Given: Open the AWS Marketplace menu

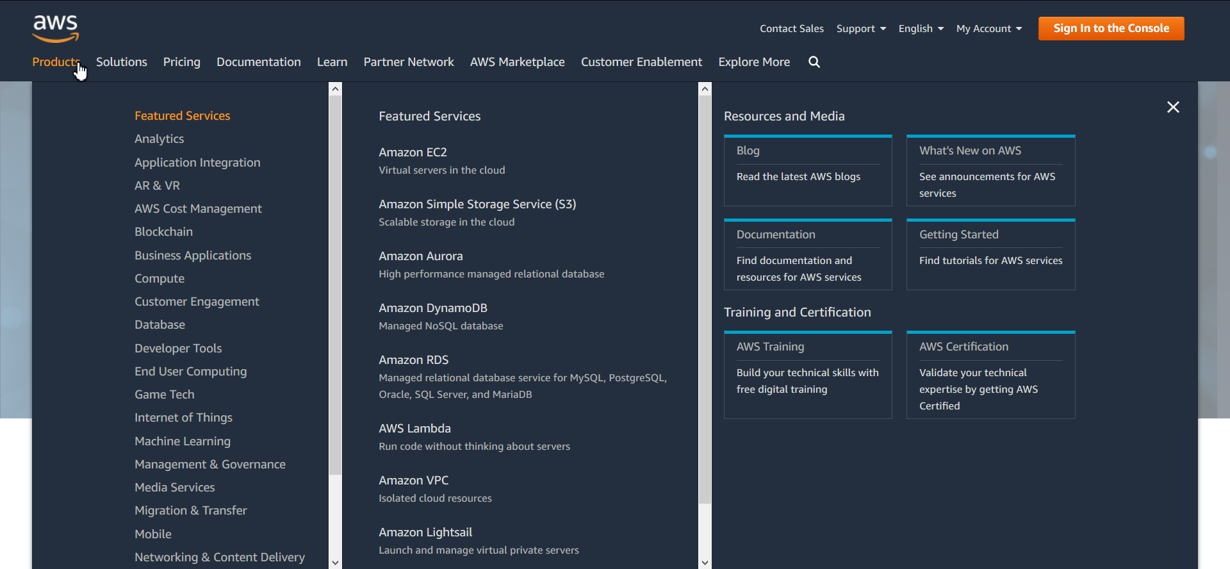Looking at the screenshot, I should 518,62.
